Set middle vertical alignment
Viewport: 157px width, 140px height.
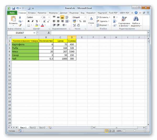(58, 17)
